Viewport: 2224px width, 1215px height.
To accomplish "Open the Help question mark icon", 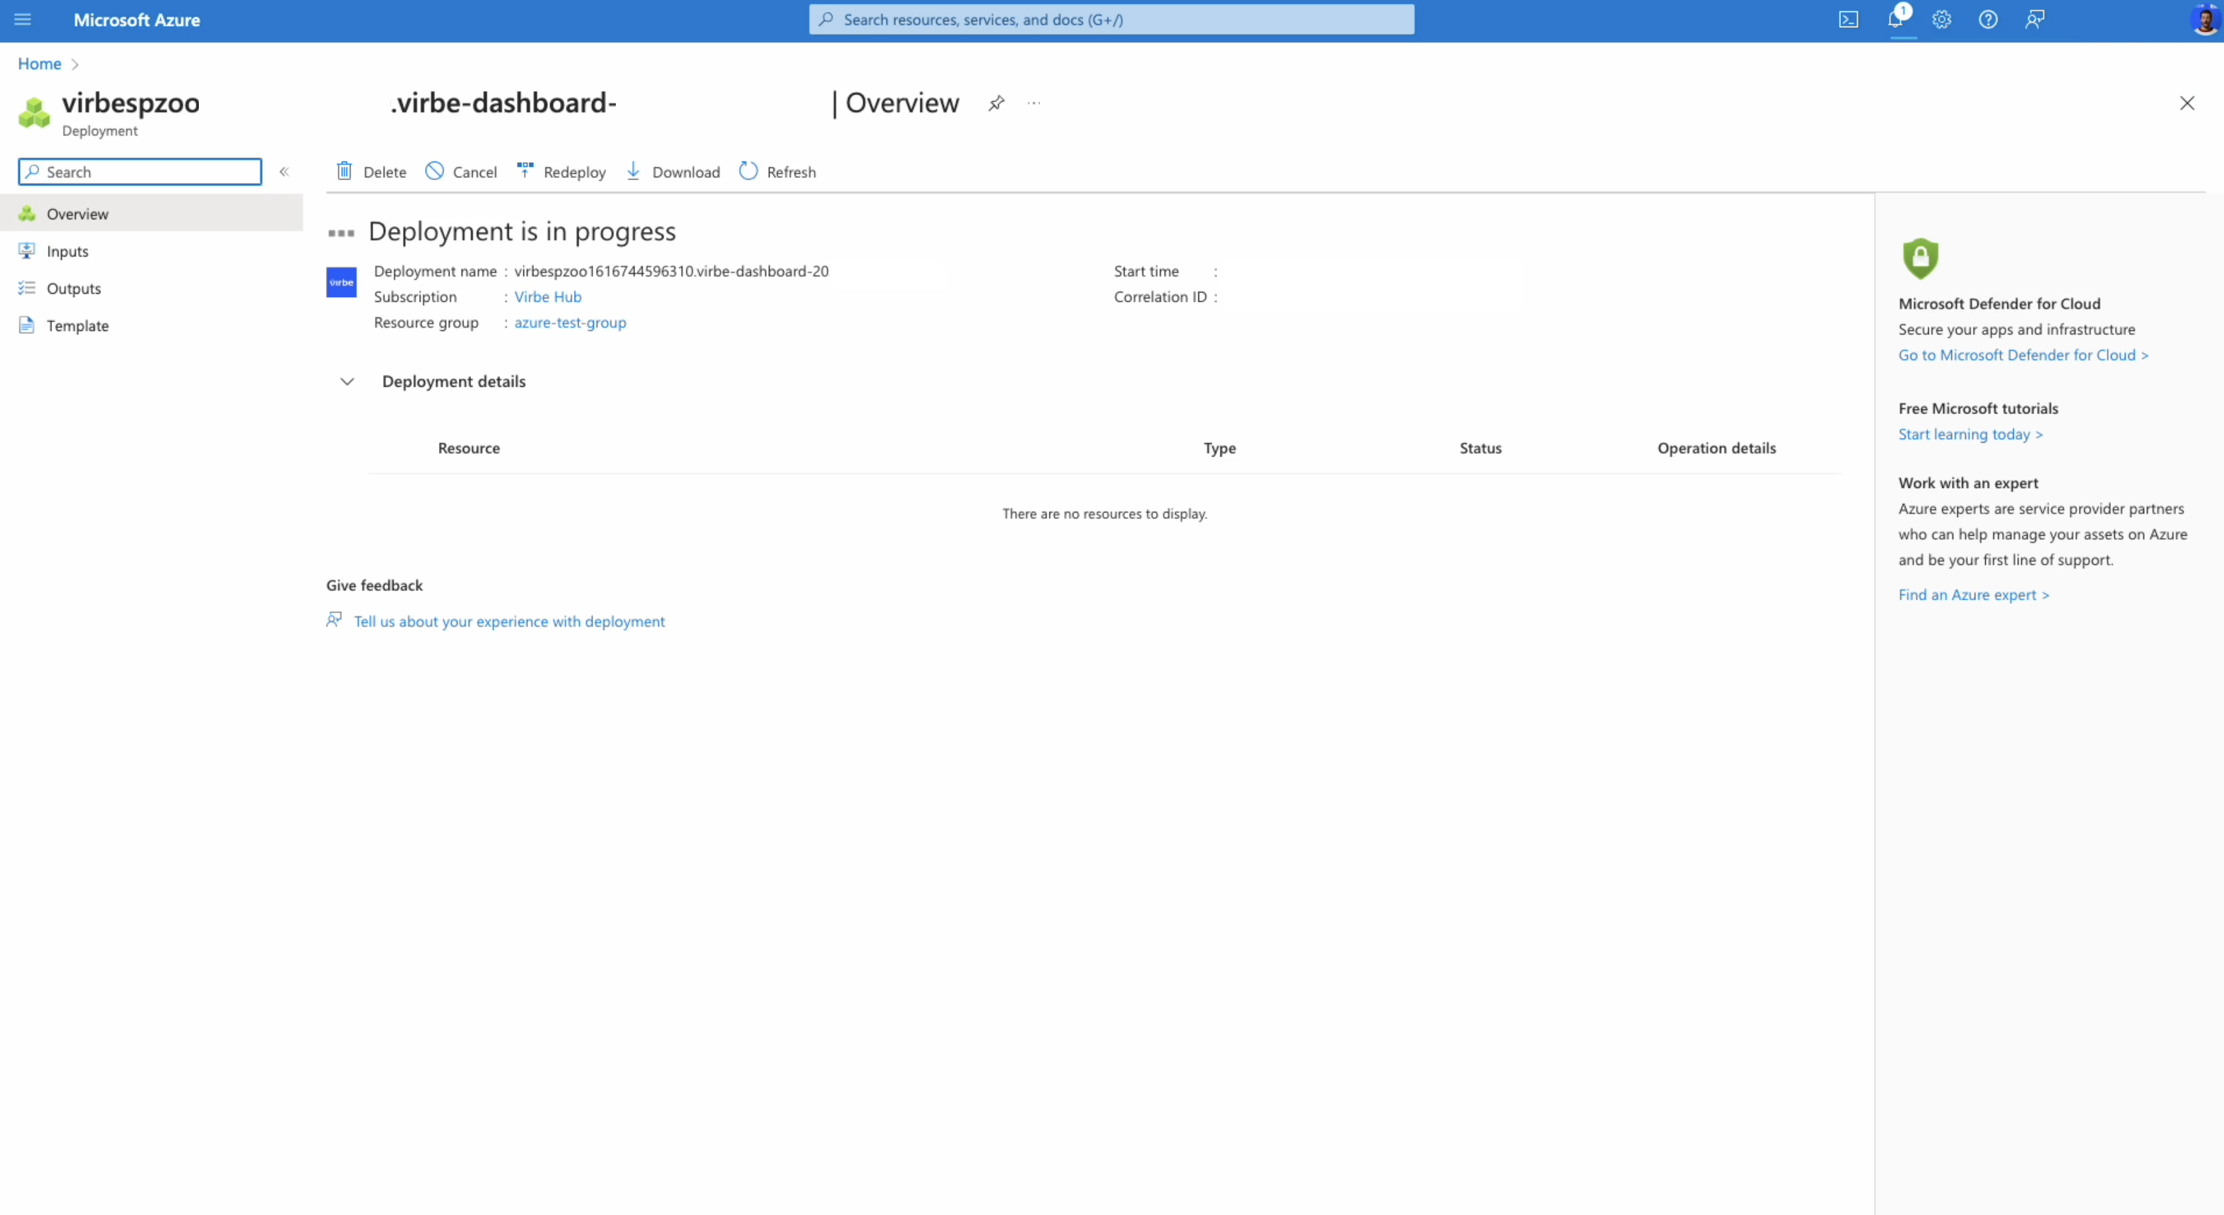I will click(x=1989, y=19).
